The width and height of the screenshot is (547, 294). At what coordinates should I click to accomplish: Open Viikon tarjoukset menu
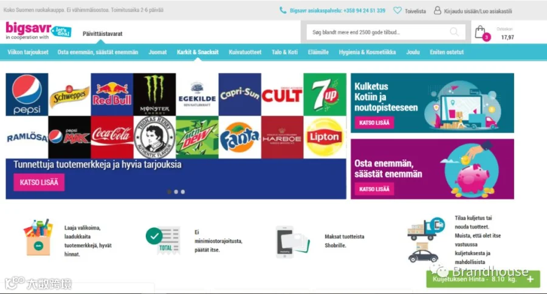tap(28, 52)
